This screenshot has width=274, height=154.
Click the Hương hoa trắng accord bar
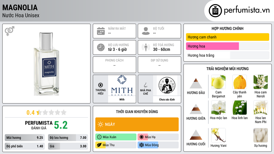[x=227, y=55]
